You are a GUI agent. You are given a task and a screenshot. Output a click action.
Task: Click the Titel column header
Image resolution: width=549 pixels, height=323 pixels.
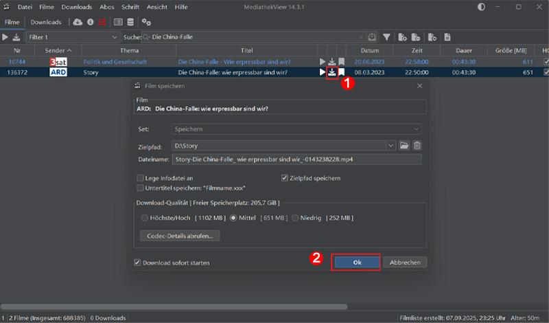click(x=246, y=50)
